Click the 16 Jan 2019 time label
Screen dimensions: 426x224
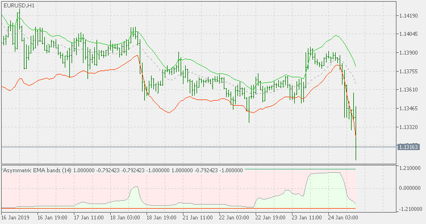(15, 218)
